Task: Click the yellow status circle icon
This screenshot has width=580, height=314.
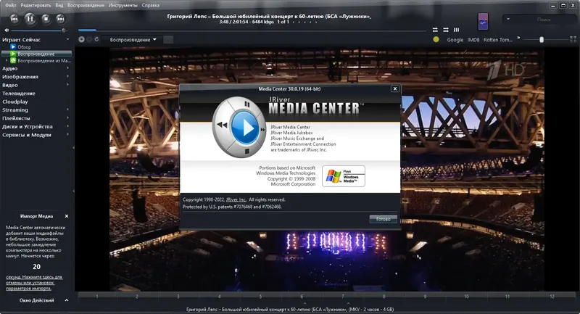Action: (x=436, y=39)
